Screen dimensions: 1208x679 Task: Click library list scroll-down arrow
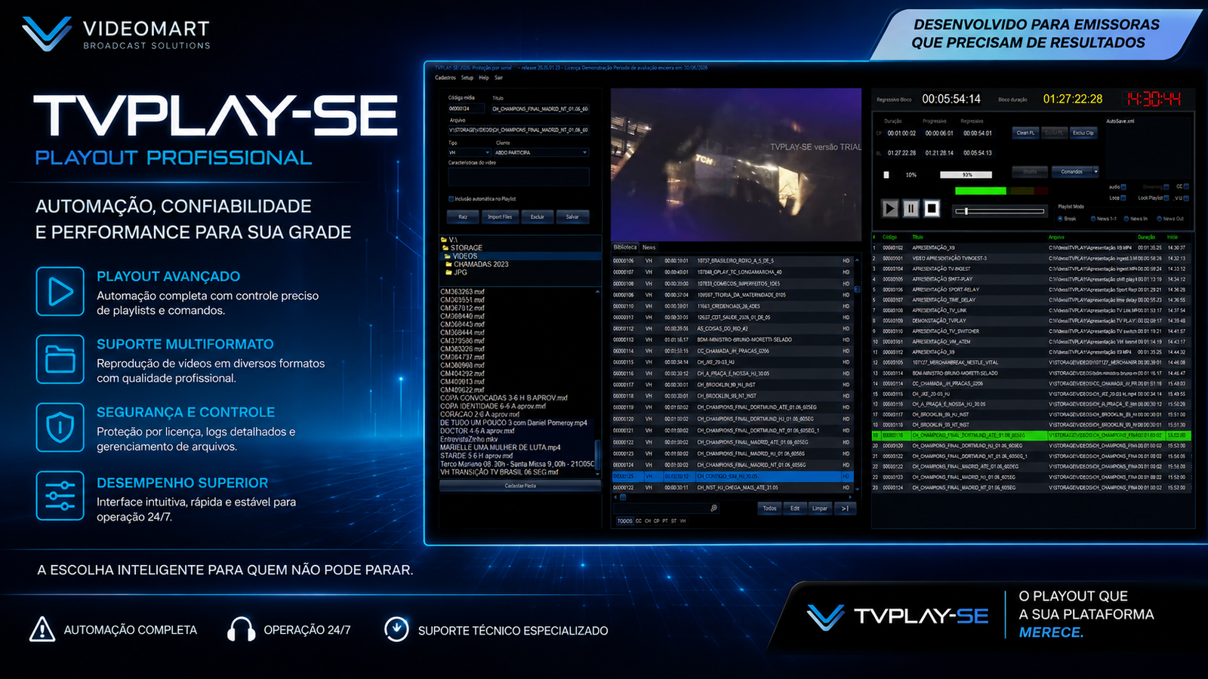tap(857, 488)
